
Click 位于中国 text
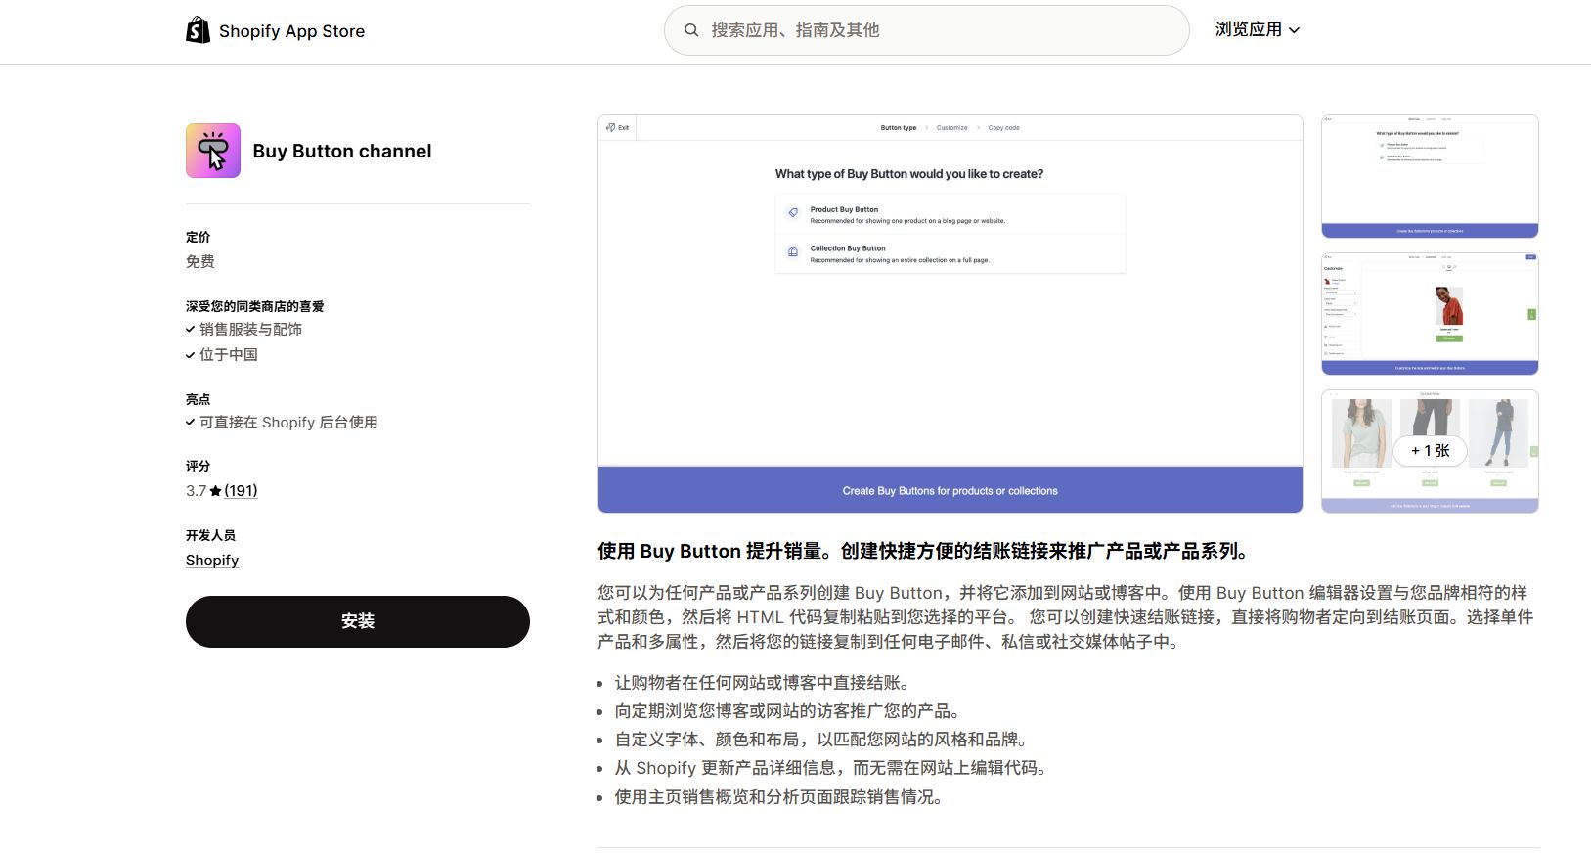click(x=229, y=355)
